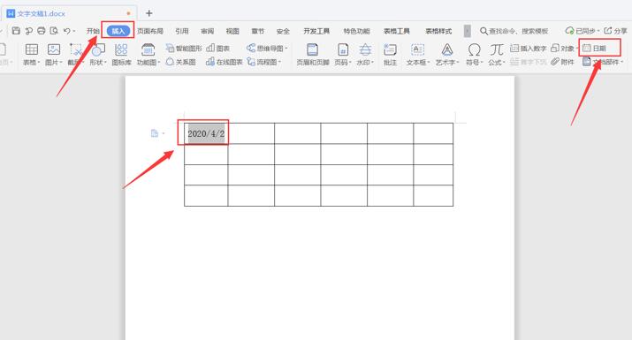Viewport: 632px width, 340px height.
Task: Open the 思维导图 mind map dropdown
Action: pos(286,49)
